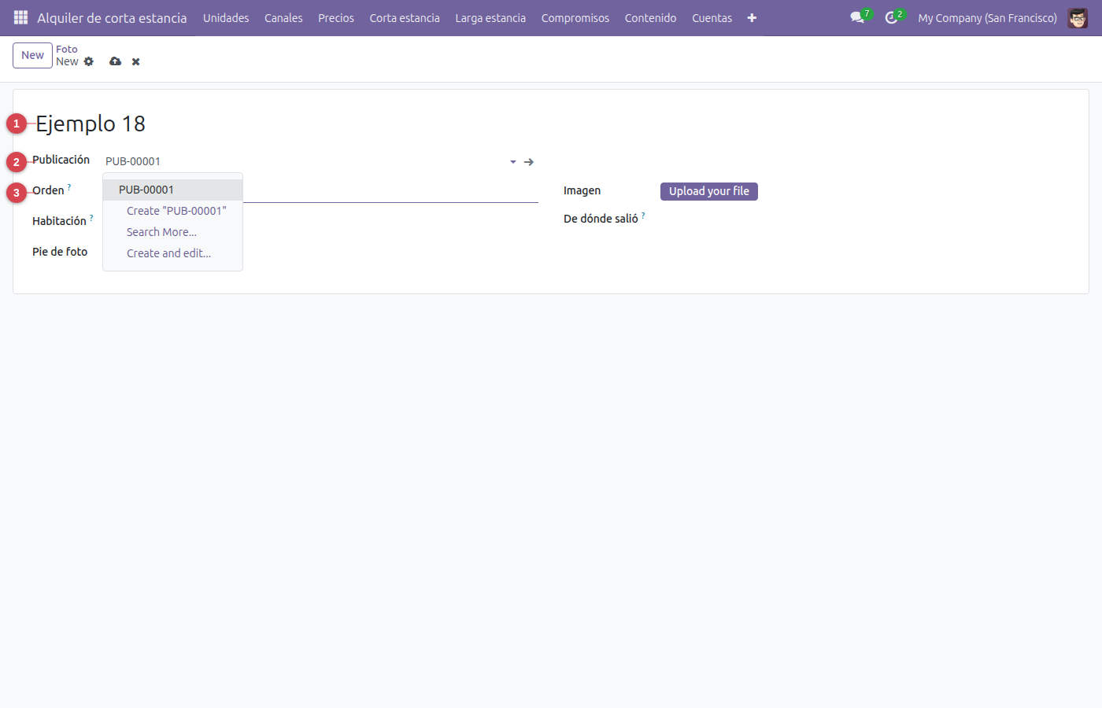Open Publicación record via arrow icon
This screenshot has height=708, width=1102.
[529, 162]
